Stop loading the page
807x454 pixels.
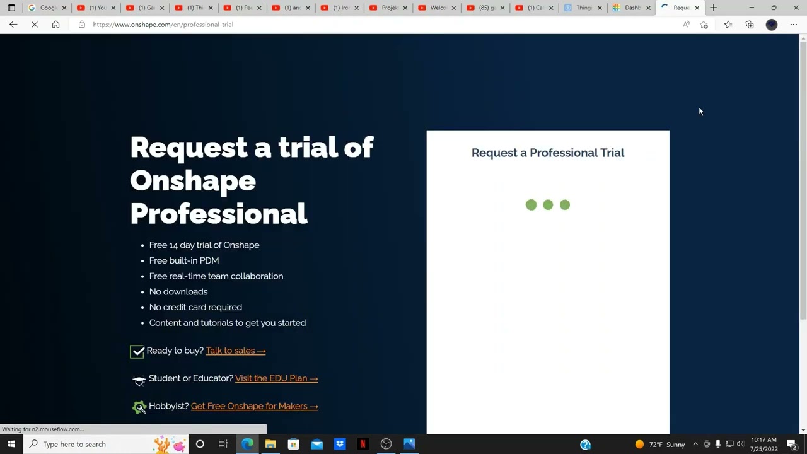tap(35, 25)
